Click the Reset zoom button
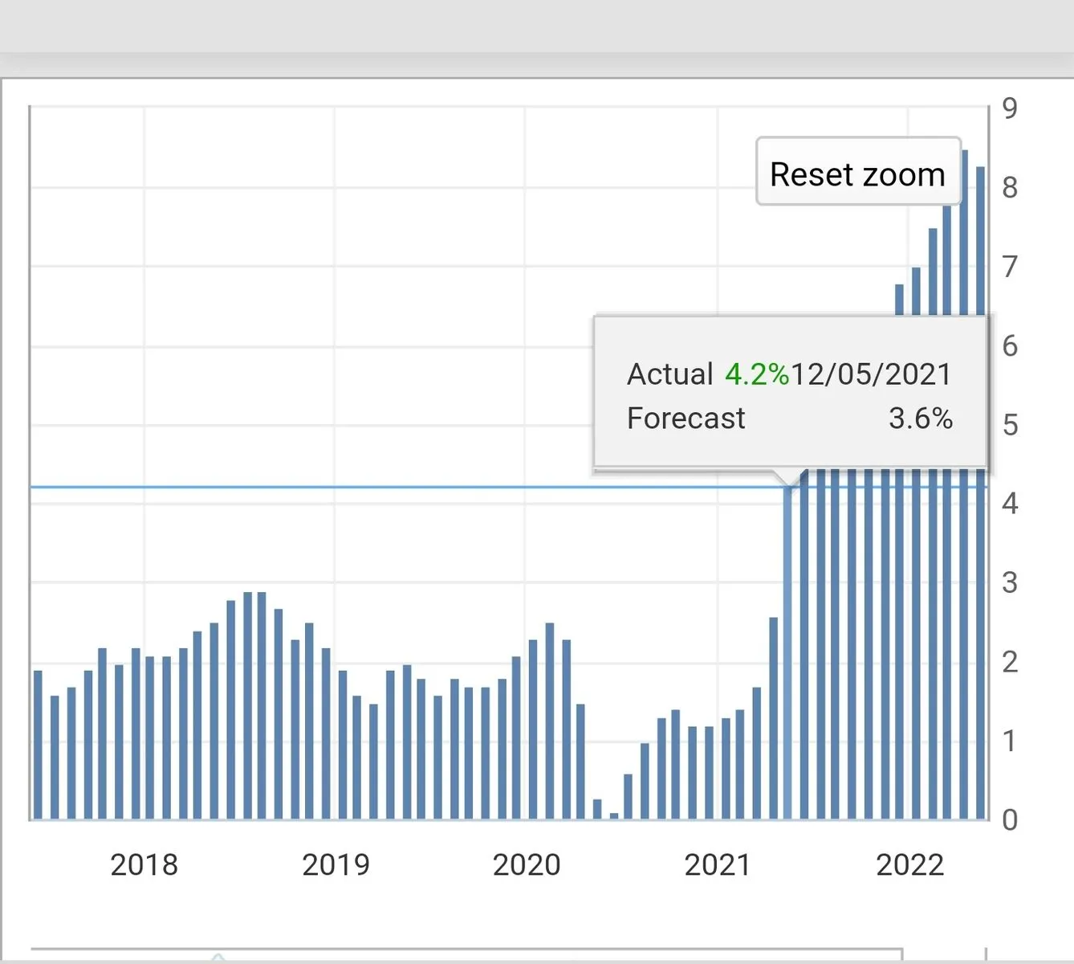The image size is (1074, 964). [857, 173]
